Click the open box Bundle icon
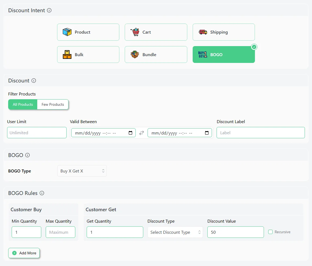 pyautogui.click(x=135, y=55)
